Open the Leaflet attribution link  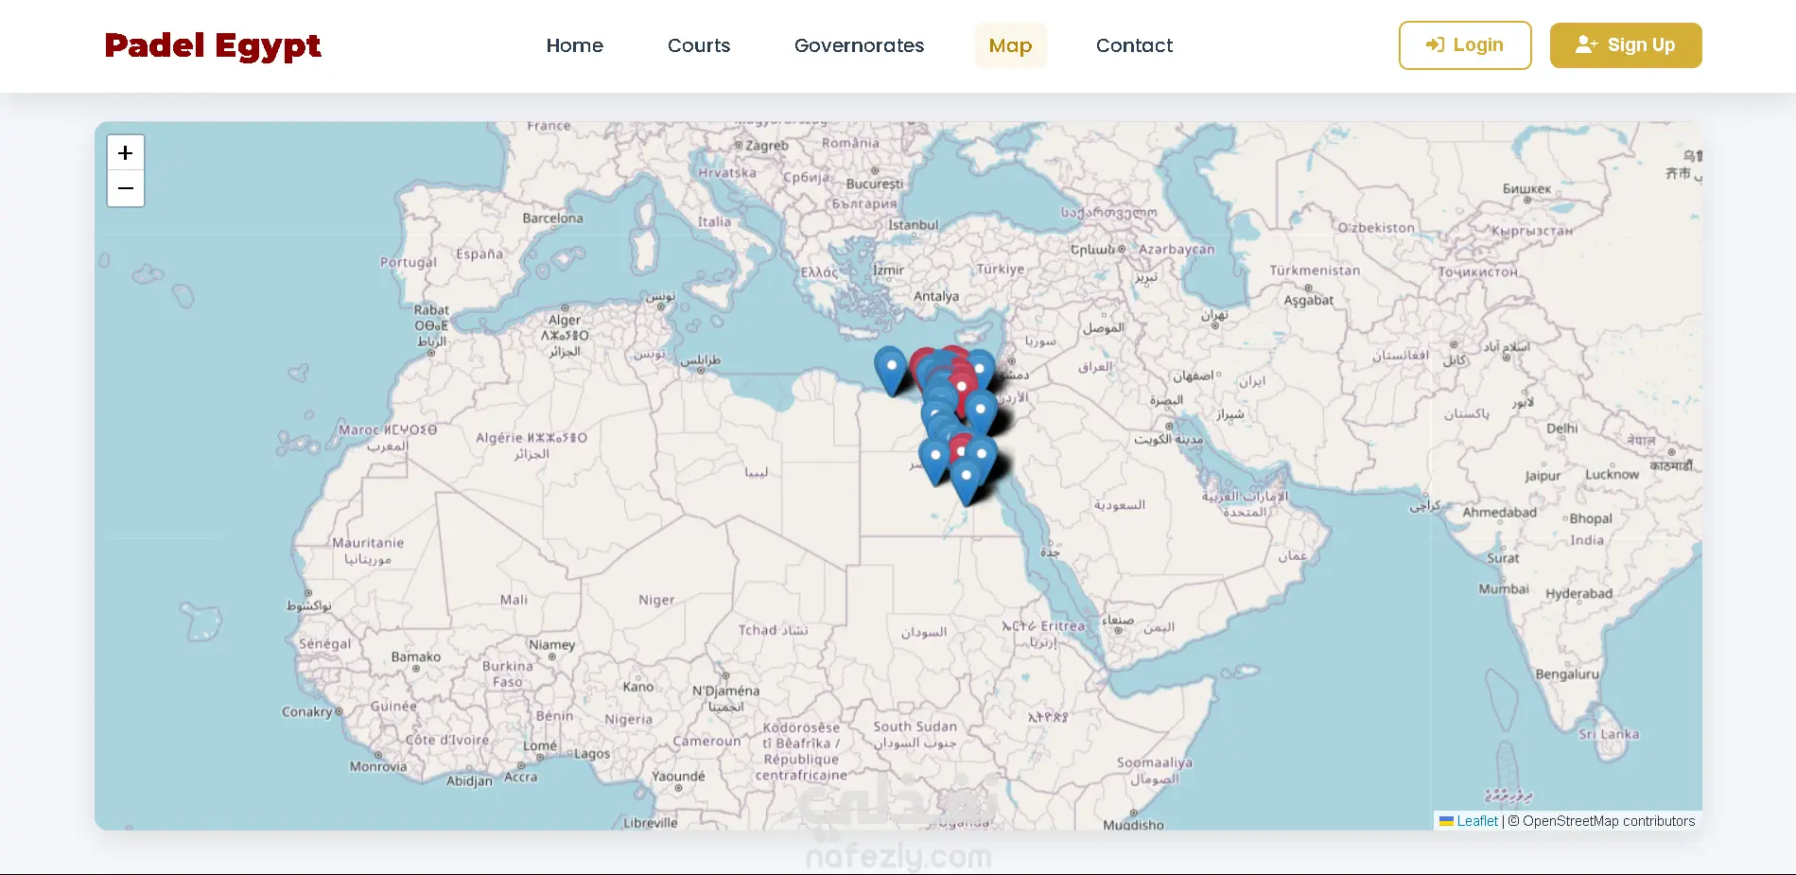(1477, 821)
